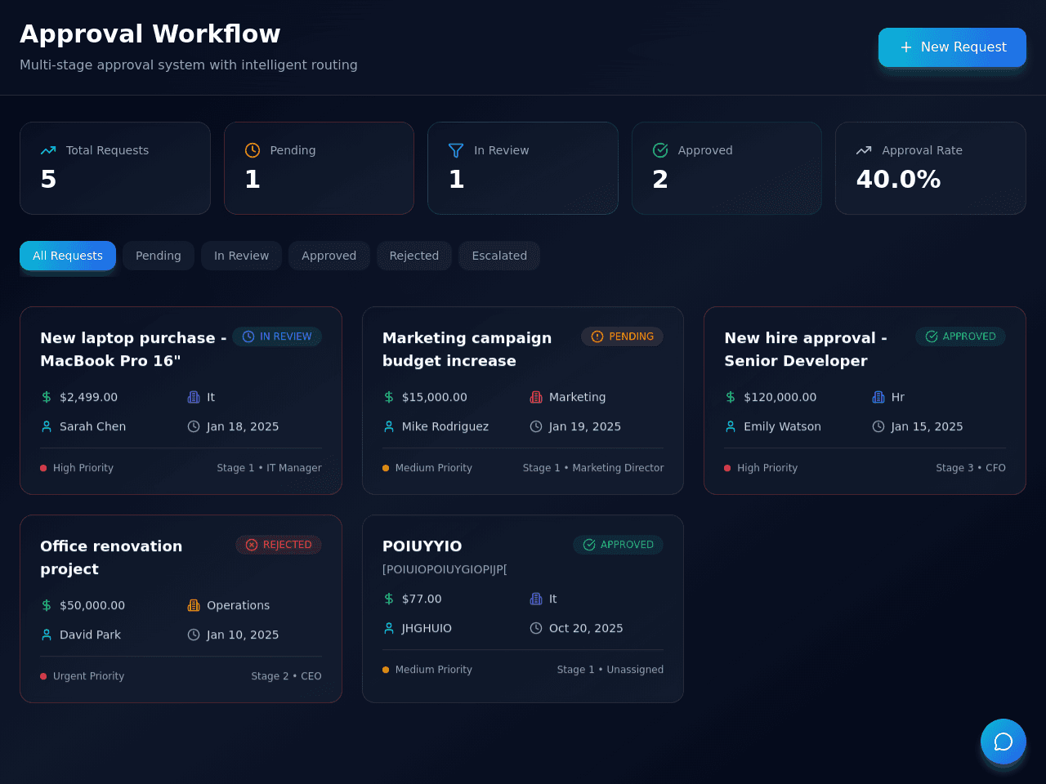Click Stage 1 • Unassigned text
This screenshot has height=784, width=1046.
point(610,670)
